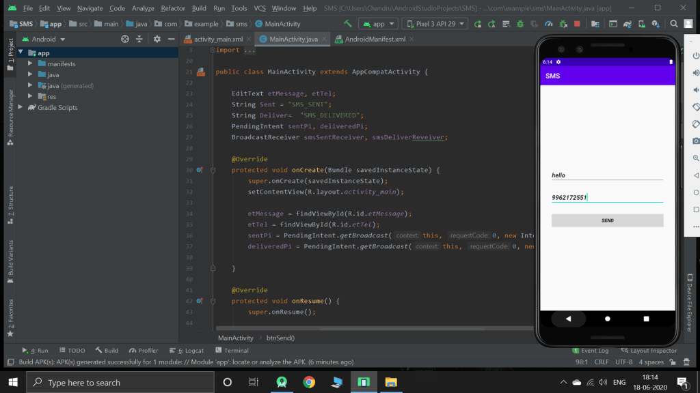The height and width of the screenshot is (393, 700).
Task: Click the emulator power button icon
Action: pos(696,55)
